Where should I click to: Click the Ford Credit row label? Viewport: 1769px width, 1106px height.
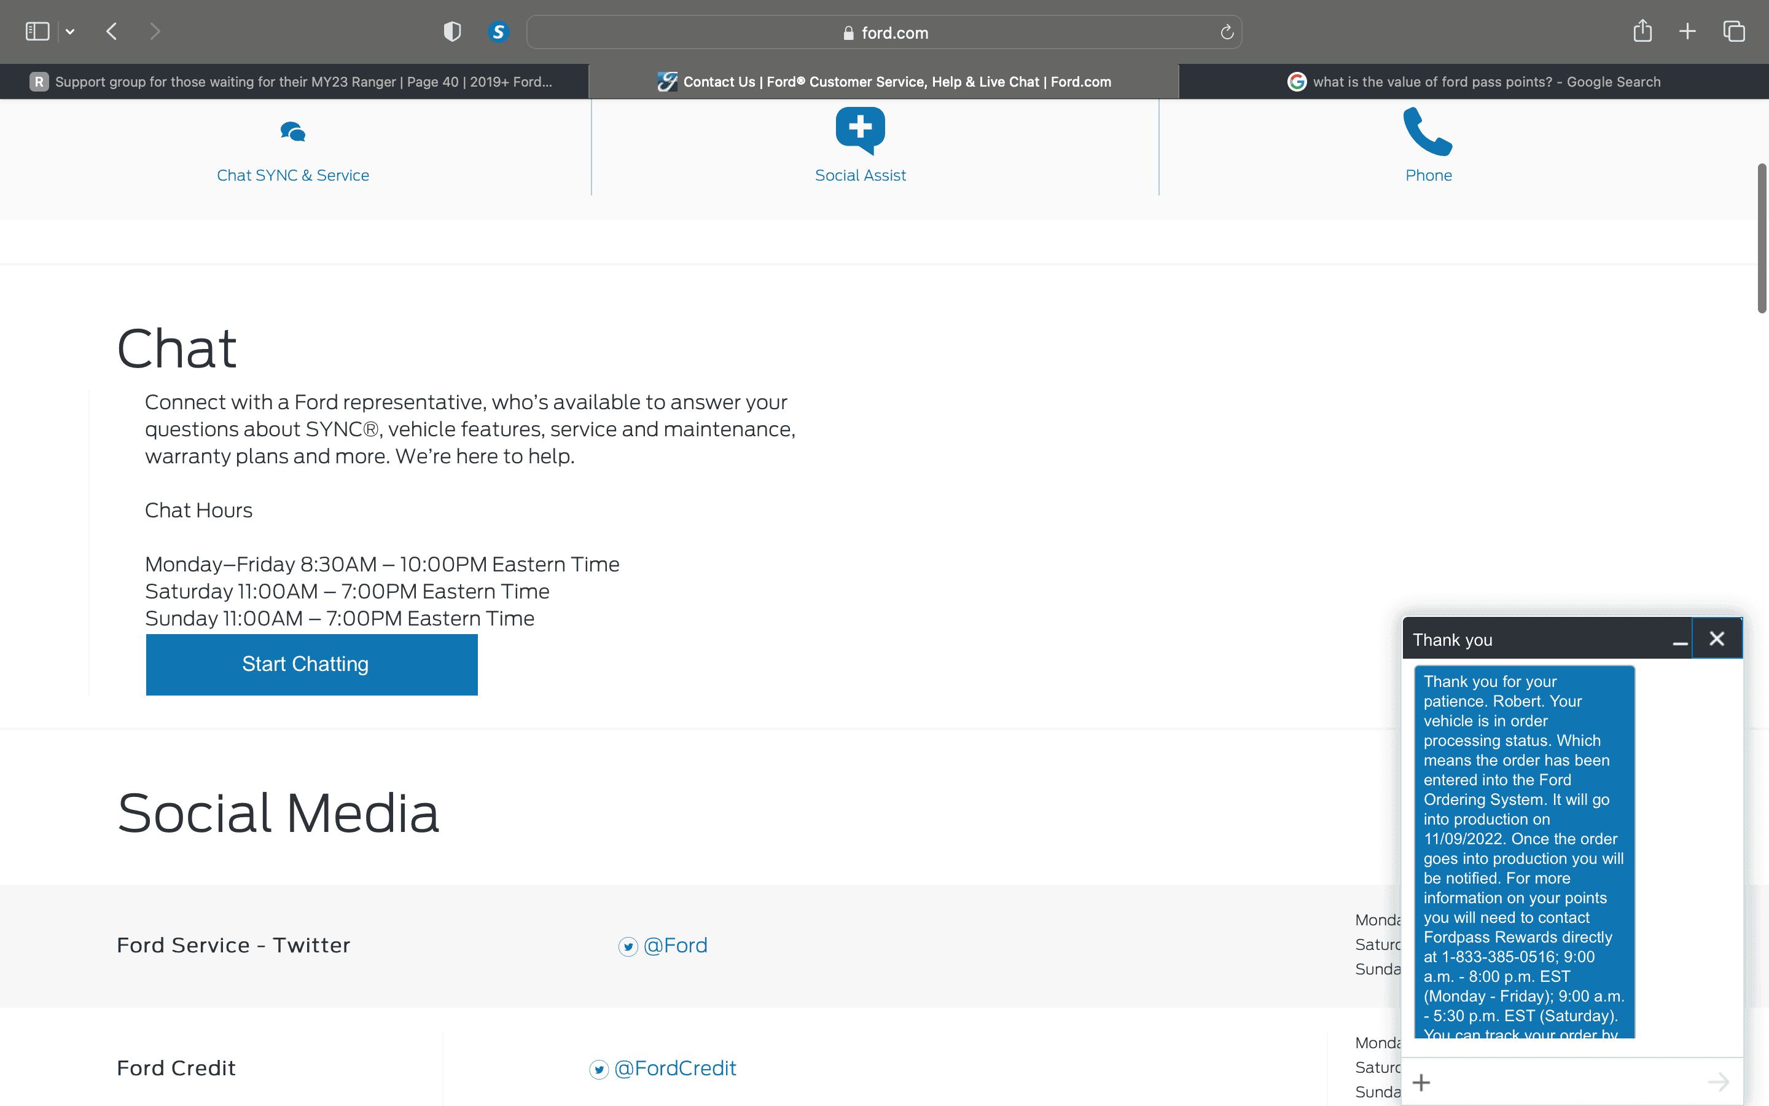click(x=176, y=1068)
